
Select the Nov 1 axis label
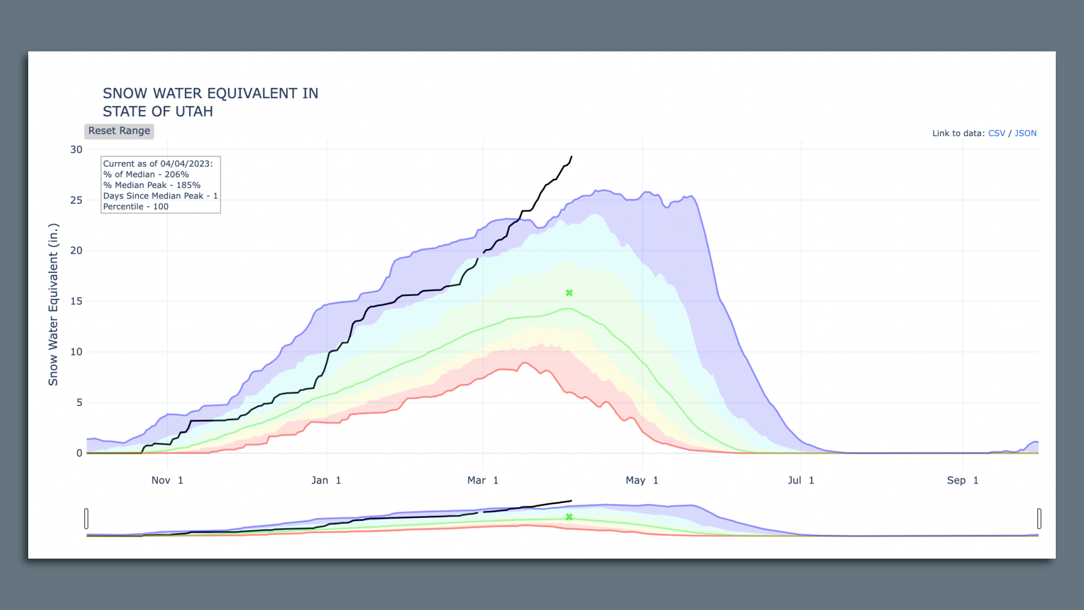pos(167,480)
